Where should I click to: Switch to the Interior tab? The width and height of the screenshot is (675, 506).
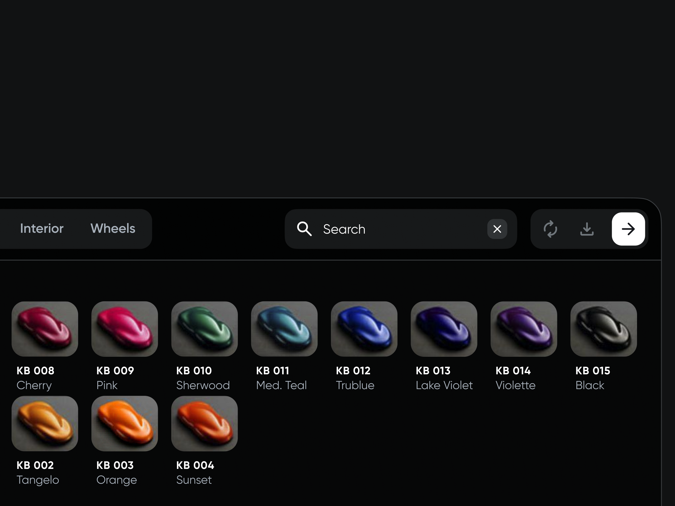pyautogui.click(x=42, y=229)
